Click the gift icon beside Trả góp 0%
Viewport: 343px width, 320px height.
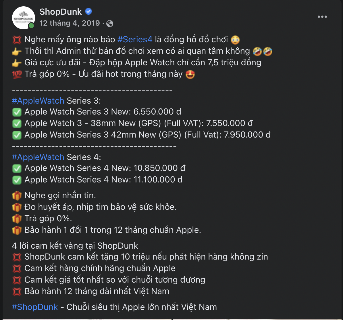(17, 219)
